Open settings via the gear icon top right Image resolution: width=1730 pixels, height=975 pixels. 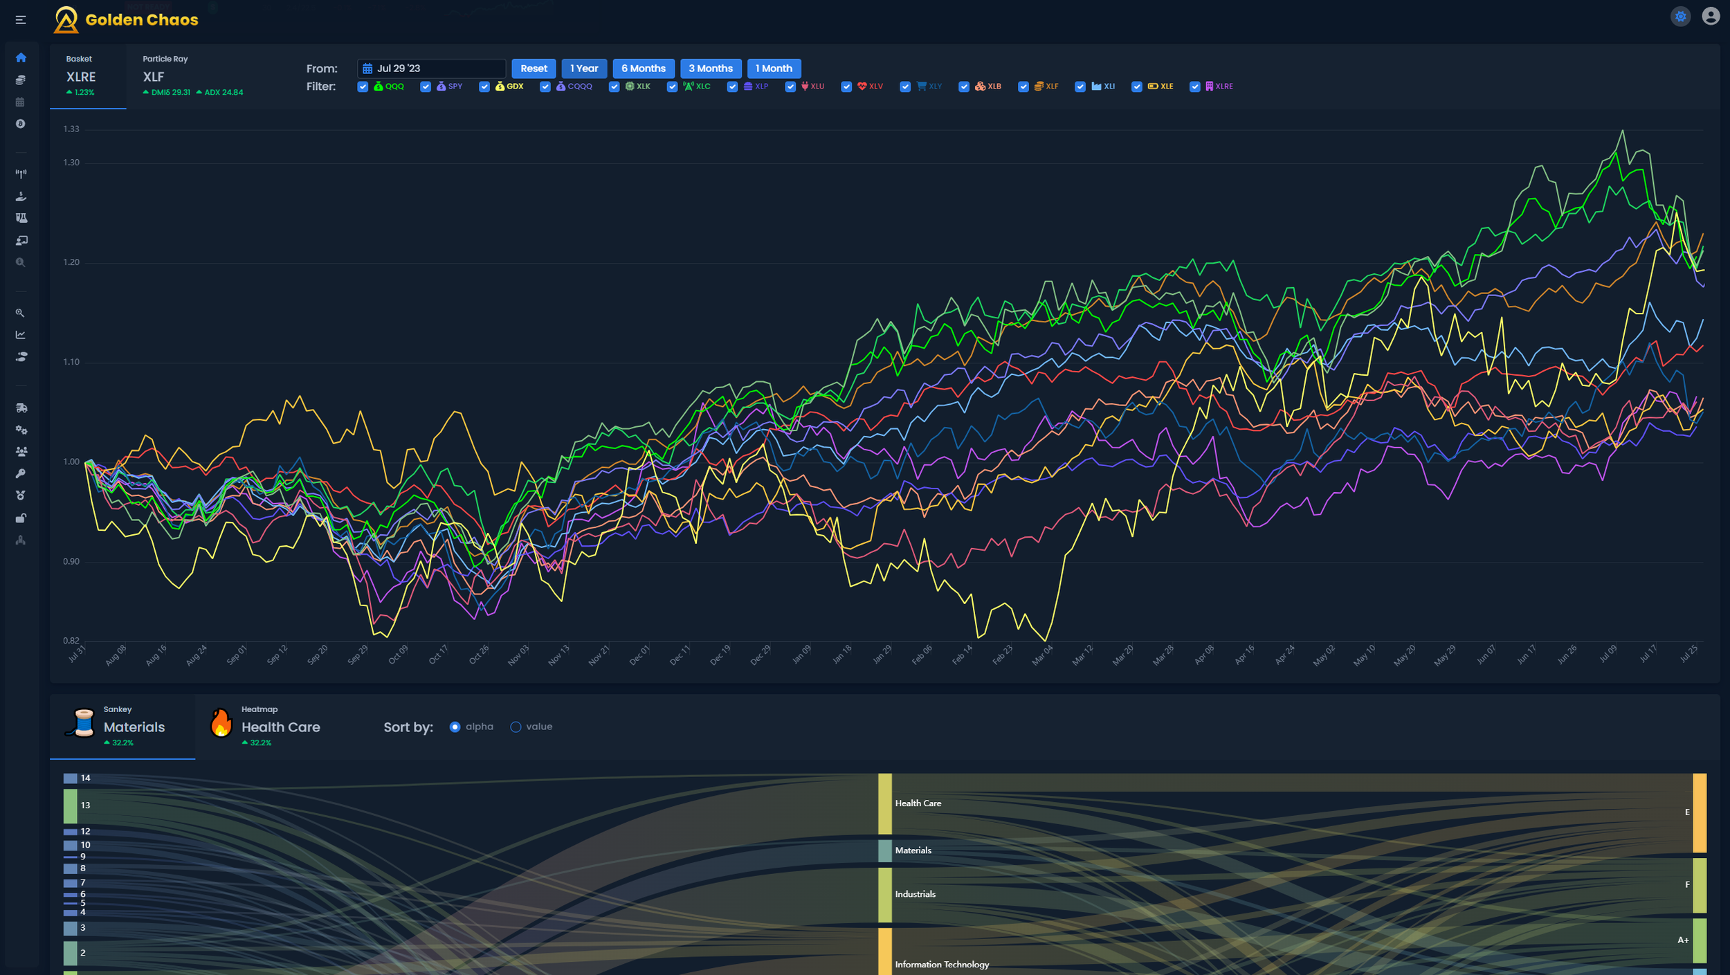[x=1680, y=17]
